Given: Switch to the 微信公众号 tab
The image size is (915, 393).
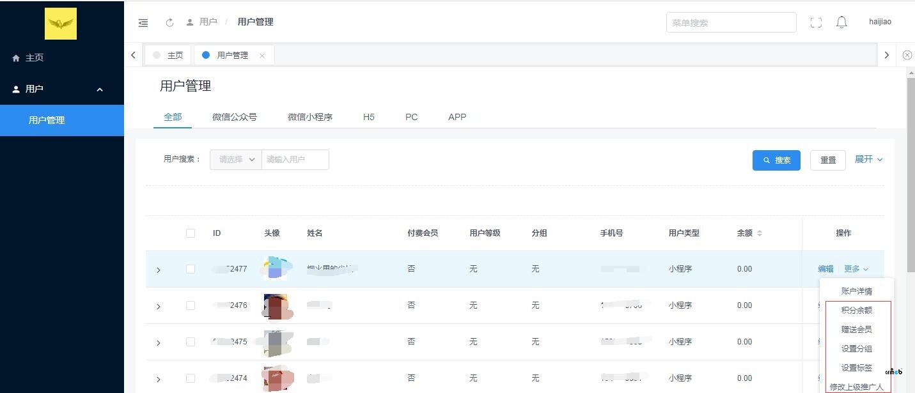Looking at the screenshot, I should [235, 117].
